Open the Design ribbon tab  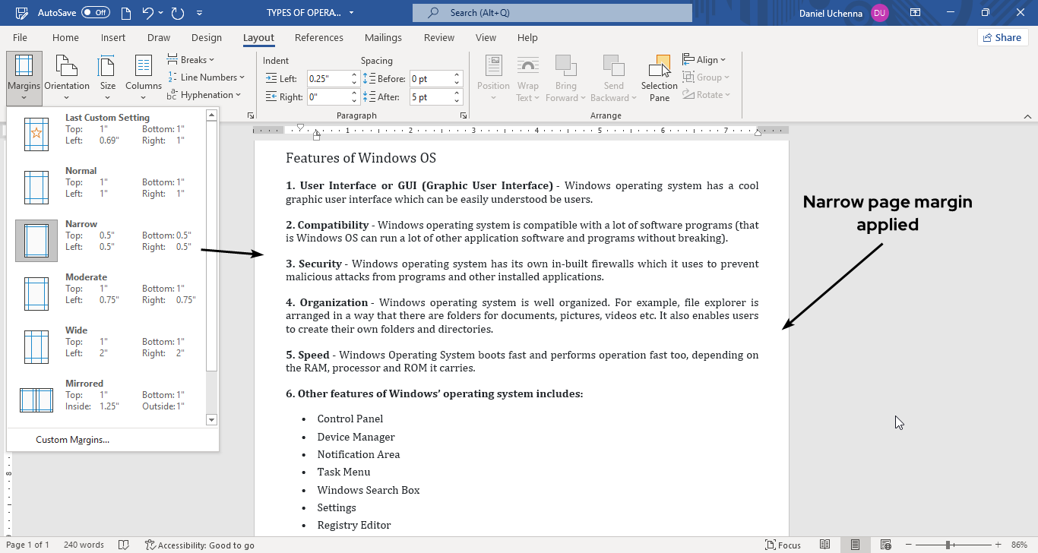[206, 38]
